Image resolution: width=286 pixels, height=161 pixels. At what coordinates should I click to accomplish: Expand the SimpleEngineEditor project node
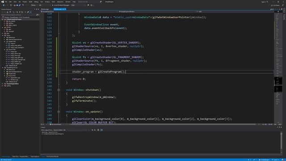[x=3, y=84]
